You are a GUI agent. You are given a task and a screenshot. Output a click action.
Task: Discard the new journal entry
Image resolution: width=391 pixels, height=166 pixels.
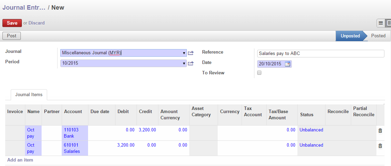pos(36,23)
